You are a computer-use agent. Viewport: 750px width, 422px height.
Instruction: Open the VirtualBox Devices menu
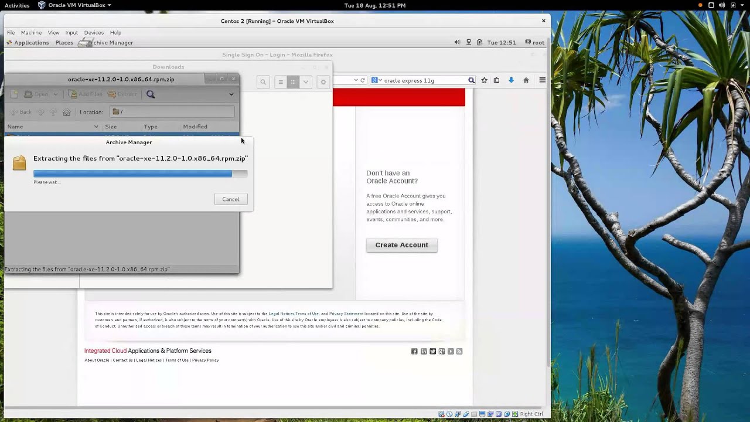click(x=94, y=33)
